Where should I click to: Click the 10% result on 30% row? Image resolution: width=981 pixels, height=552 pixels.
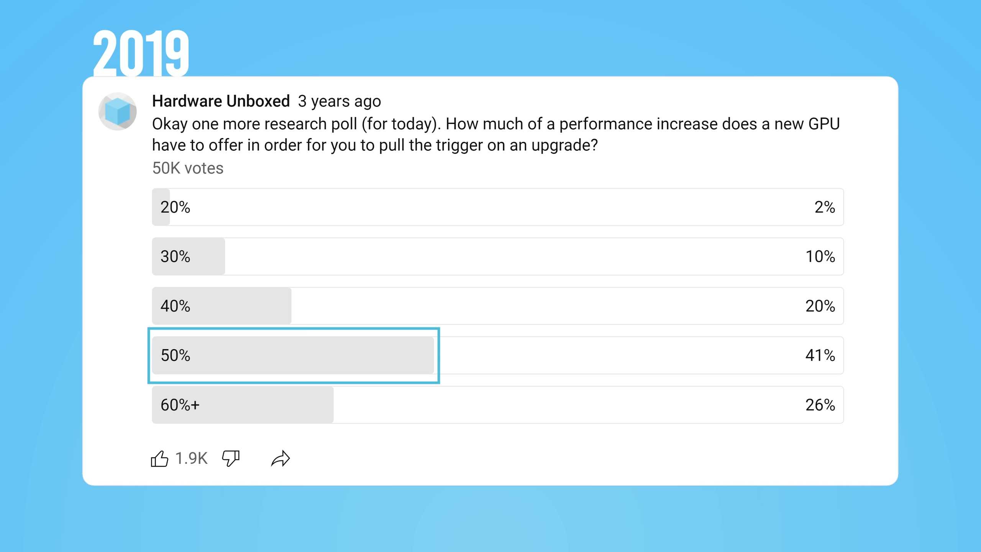coord(820,256)
